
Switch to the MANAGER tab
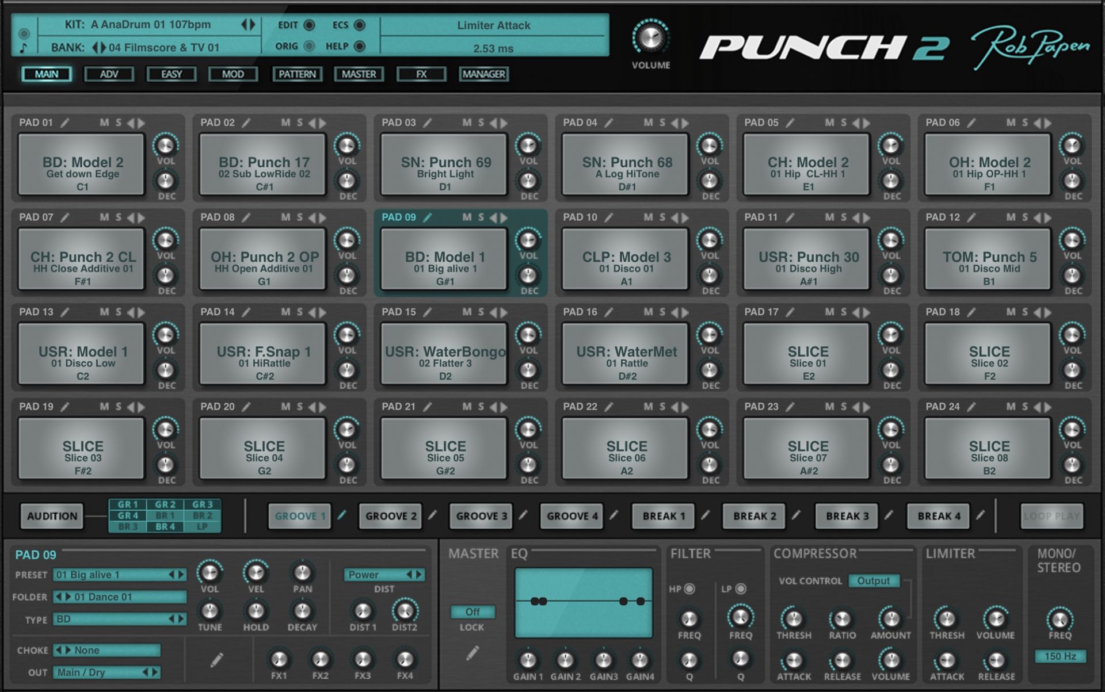(x=484, y=74)
